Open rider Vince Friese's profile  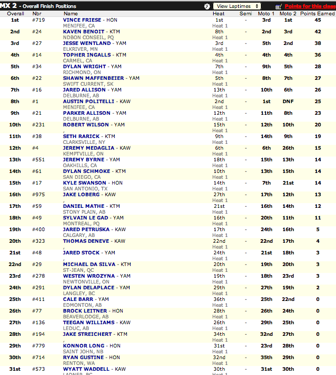(81, 20)
